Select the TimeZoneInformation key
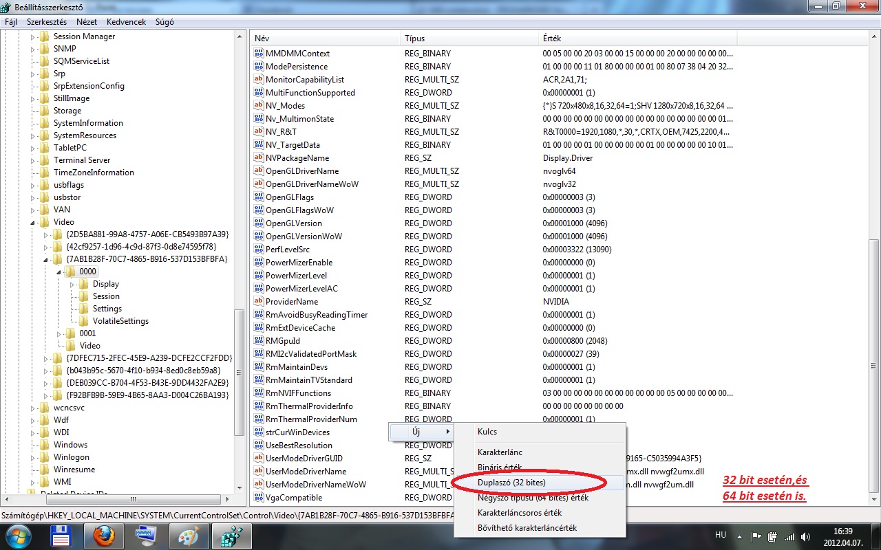 pyautogui.click(x=94, y=173)
